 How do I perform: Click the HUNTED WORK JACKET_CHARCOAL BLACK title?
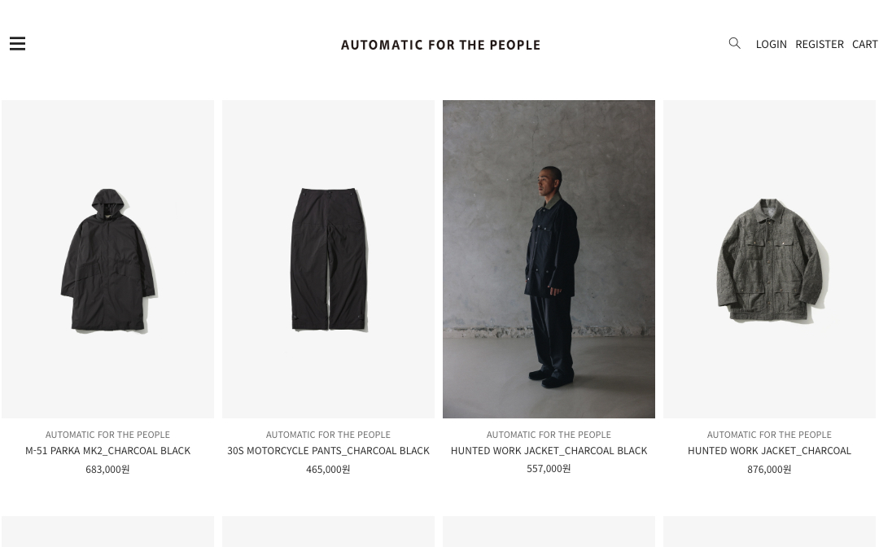[549, 450]
